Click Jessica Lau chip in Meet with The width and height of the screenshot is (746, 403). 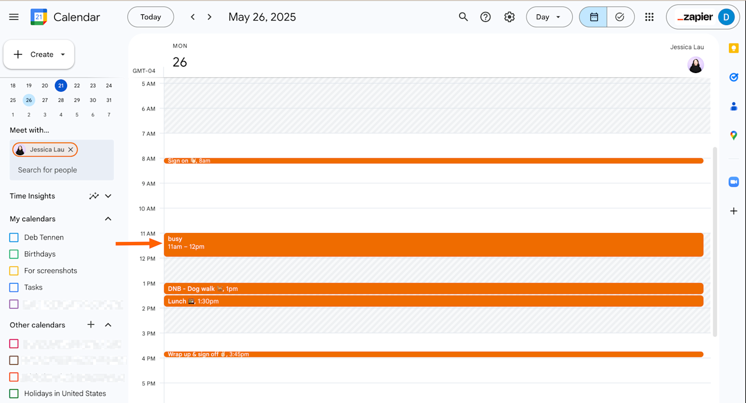click(45, 150)
